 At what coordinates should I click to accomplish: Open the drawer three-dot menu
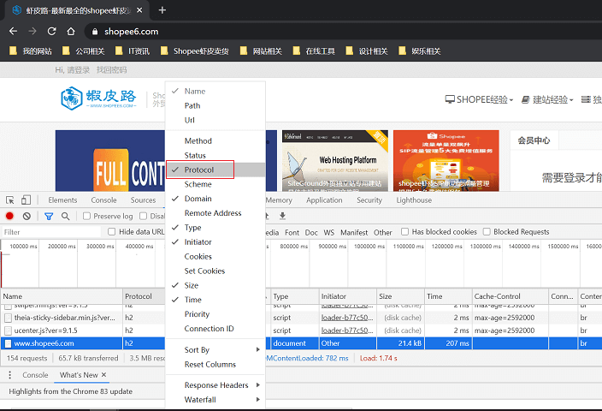click(10, 375)
